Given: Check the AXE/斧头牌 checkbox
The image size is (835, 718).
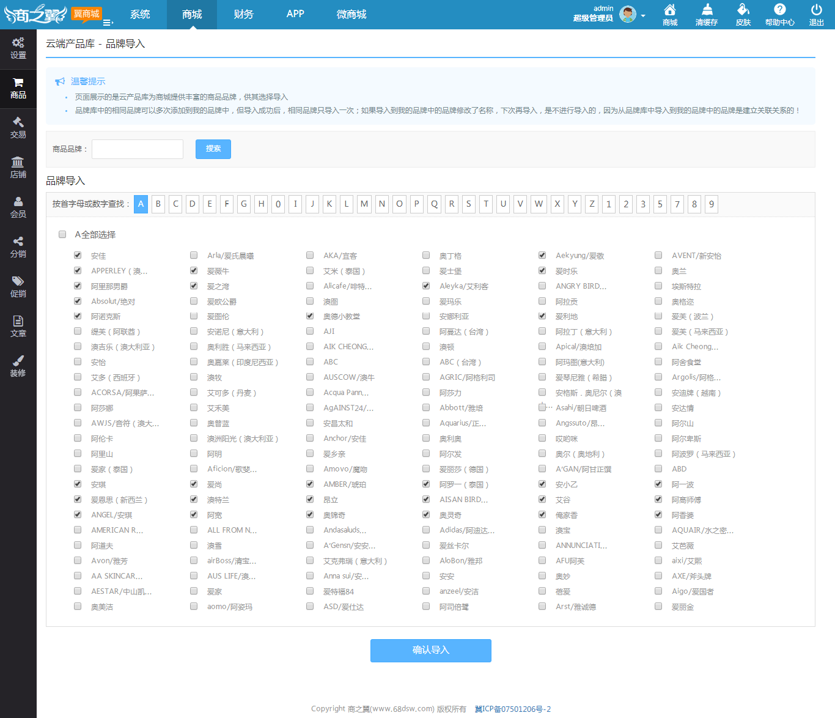Looking at the screenshot, I should coord(658,576).
